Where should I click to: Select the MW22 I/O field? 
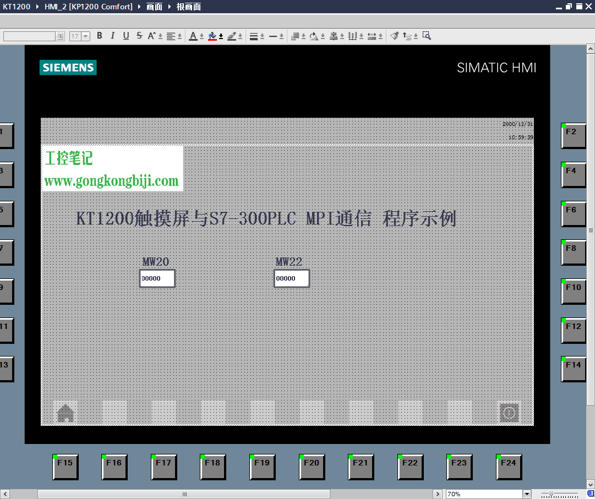tap(291, 278)
